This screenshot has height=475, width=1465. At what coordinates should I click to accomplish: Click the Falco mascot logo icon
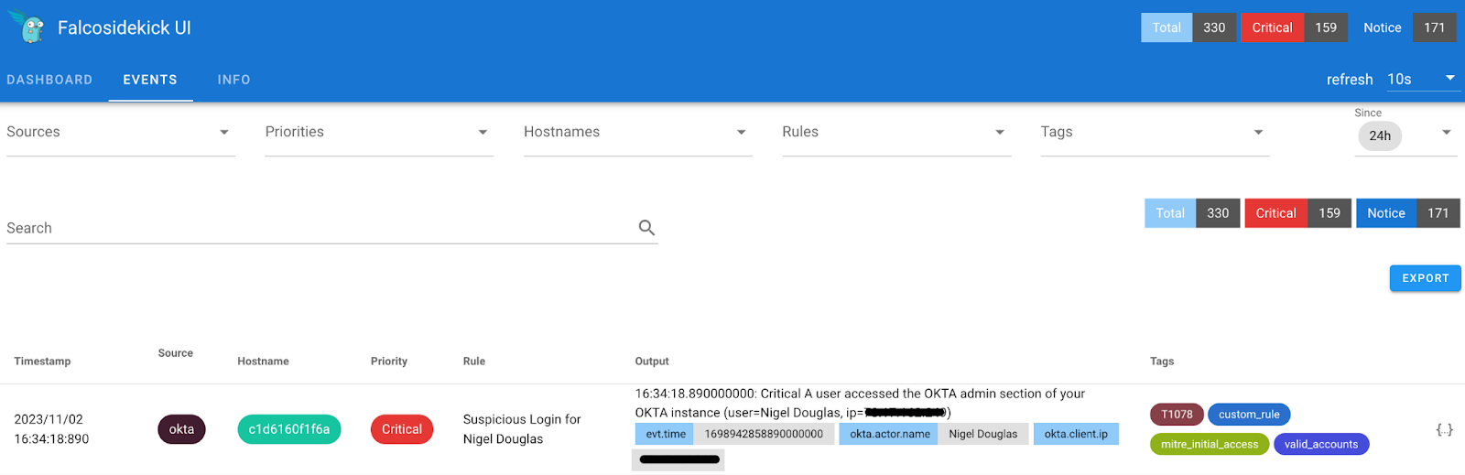30,27
